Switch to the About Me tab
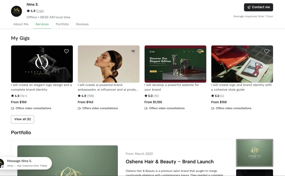The image size is (285, 176). tap(21, 24)
